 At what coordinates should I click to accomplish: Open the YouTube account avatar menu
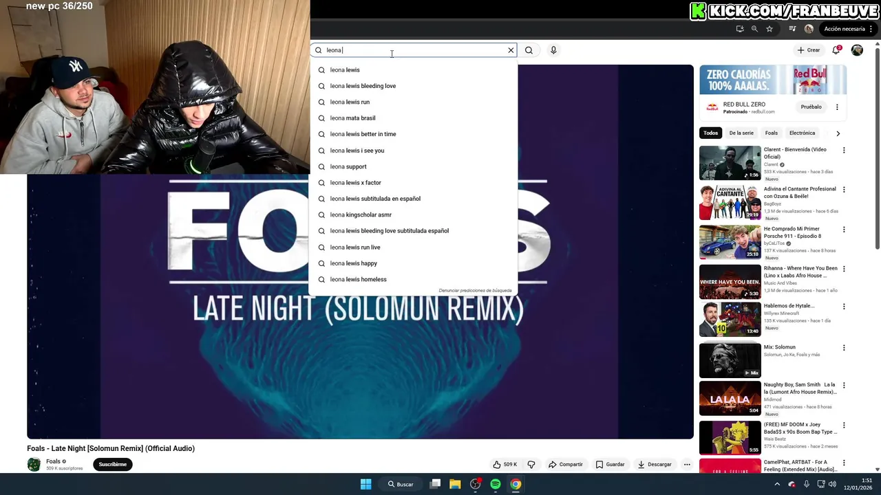click(x=857, y=50)
